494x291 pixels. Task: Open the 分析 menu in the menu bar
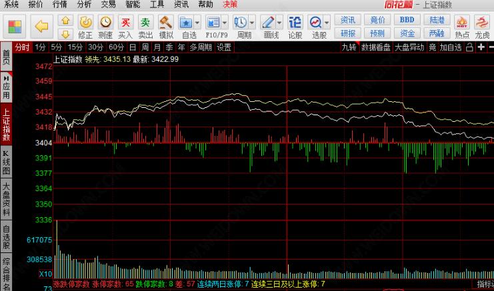84,4
